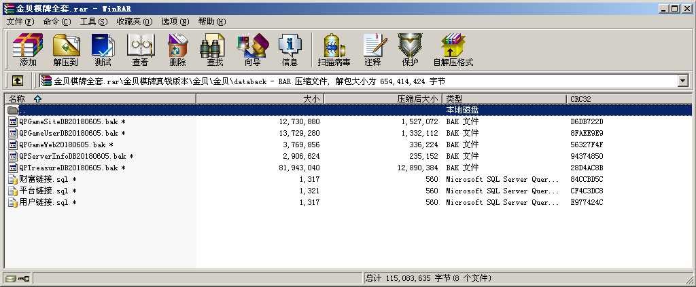Sort by Type (类型) column header
This screenshot has height=287, width=696.
(x=504, y=99)
